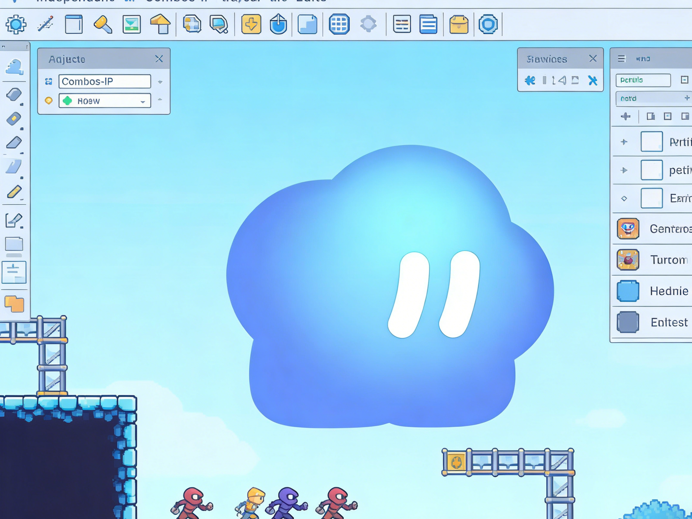
Task: Click the cloud tool in left sidebar
Action: pyautogui.click(x=14, y=67)
